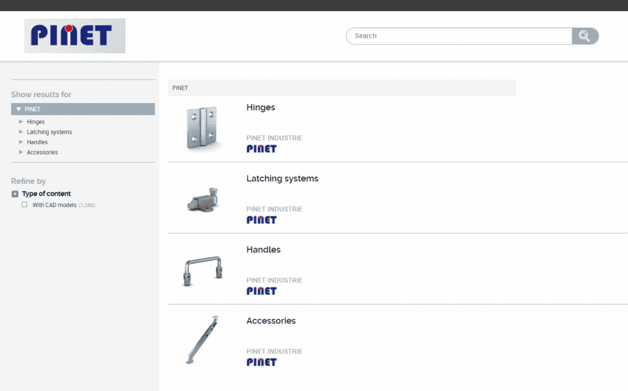Image resolution: width=628 pixels, height=391 pixels.
Task: Click the PINET breadcrumb above results
Action: coord(180,88)
